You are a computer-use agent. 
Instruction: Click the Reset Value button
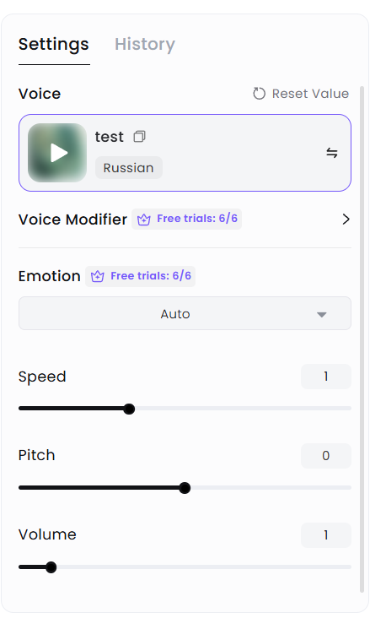point(301,94)
